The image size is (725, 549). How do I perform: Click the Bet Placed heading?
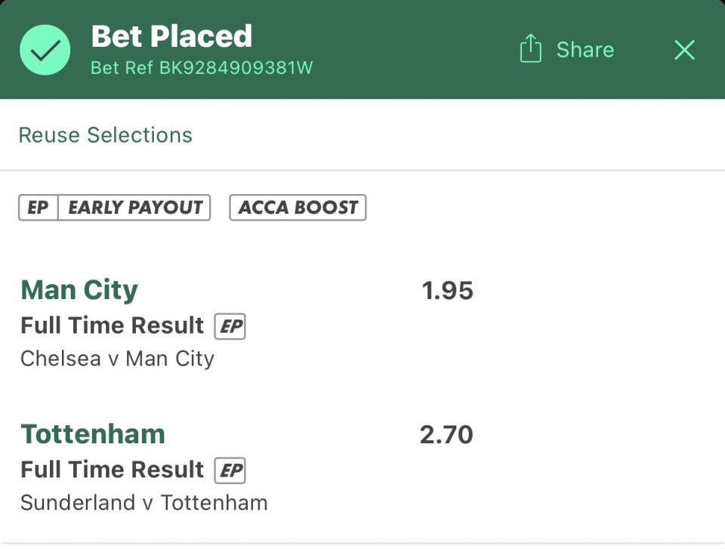(x=171, y=36)
